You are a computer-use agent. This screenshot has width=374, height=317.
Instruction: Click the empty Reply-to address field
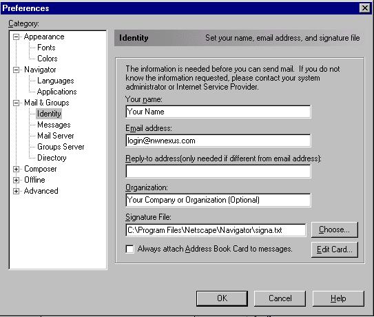pyautogui.click(x=218, y=171)
